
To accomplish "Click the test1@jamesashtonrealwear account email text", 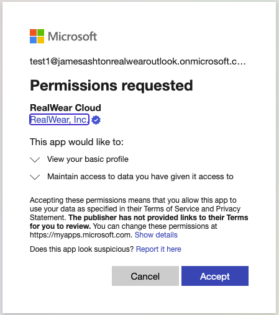I will point(138,61).
